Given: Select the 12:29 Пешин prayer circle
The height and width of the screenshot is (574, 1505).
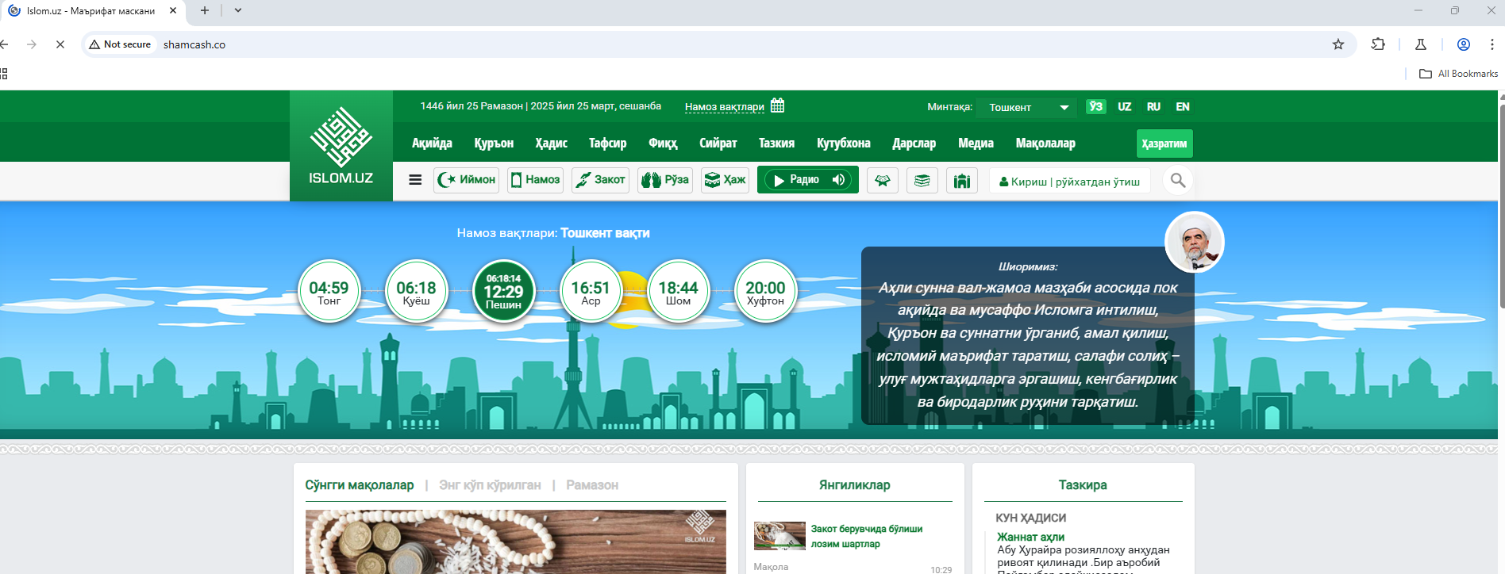Looking at the screenshot, I should tap(503, 291).
